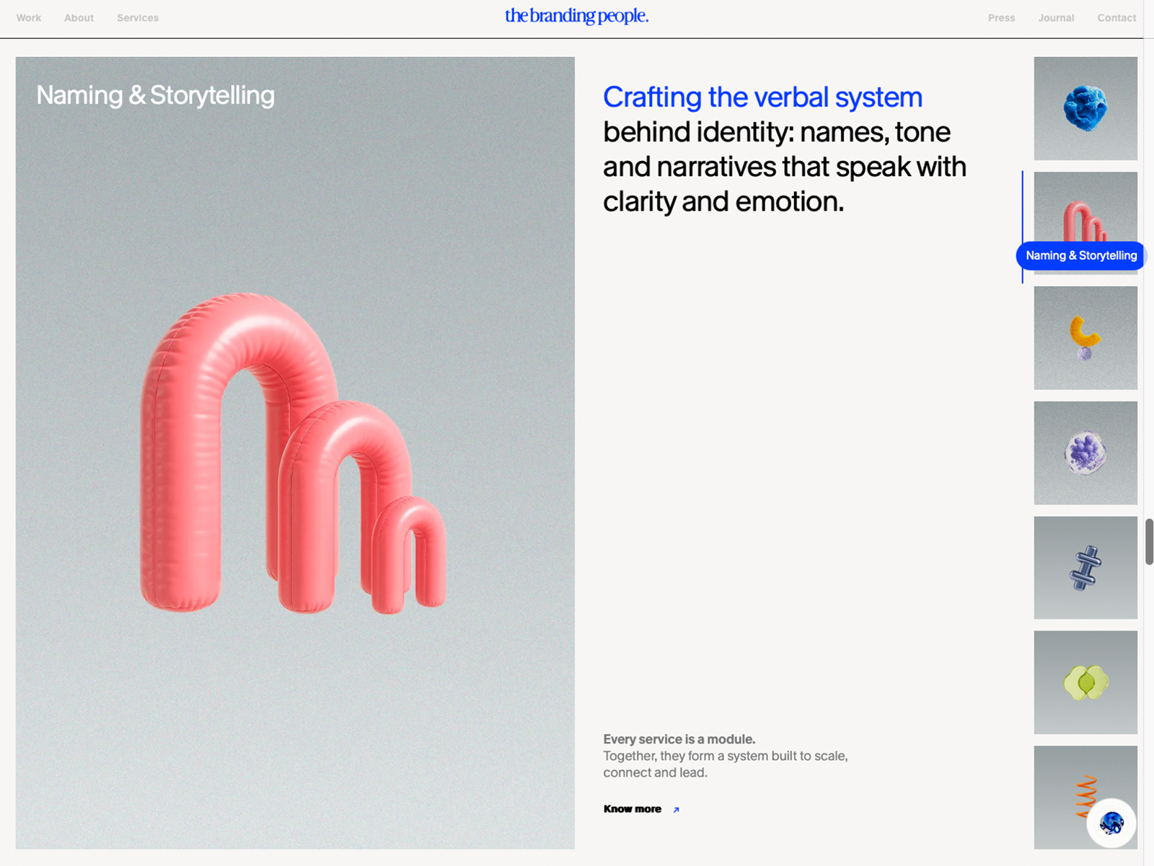Click the blue globe floating icon

pyautogui.click(x=1111, y=823)
